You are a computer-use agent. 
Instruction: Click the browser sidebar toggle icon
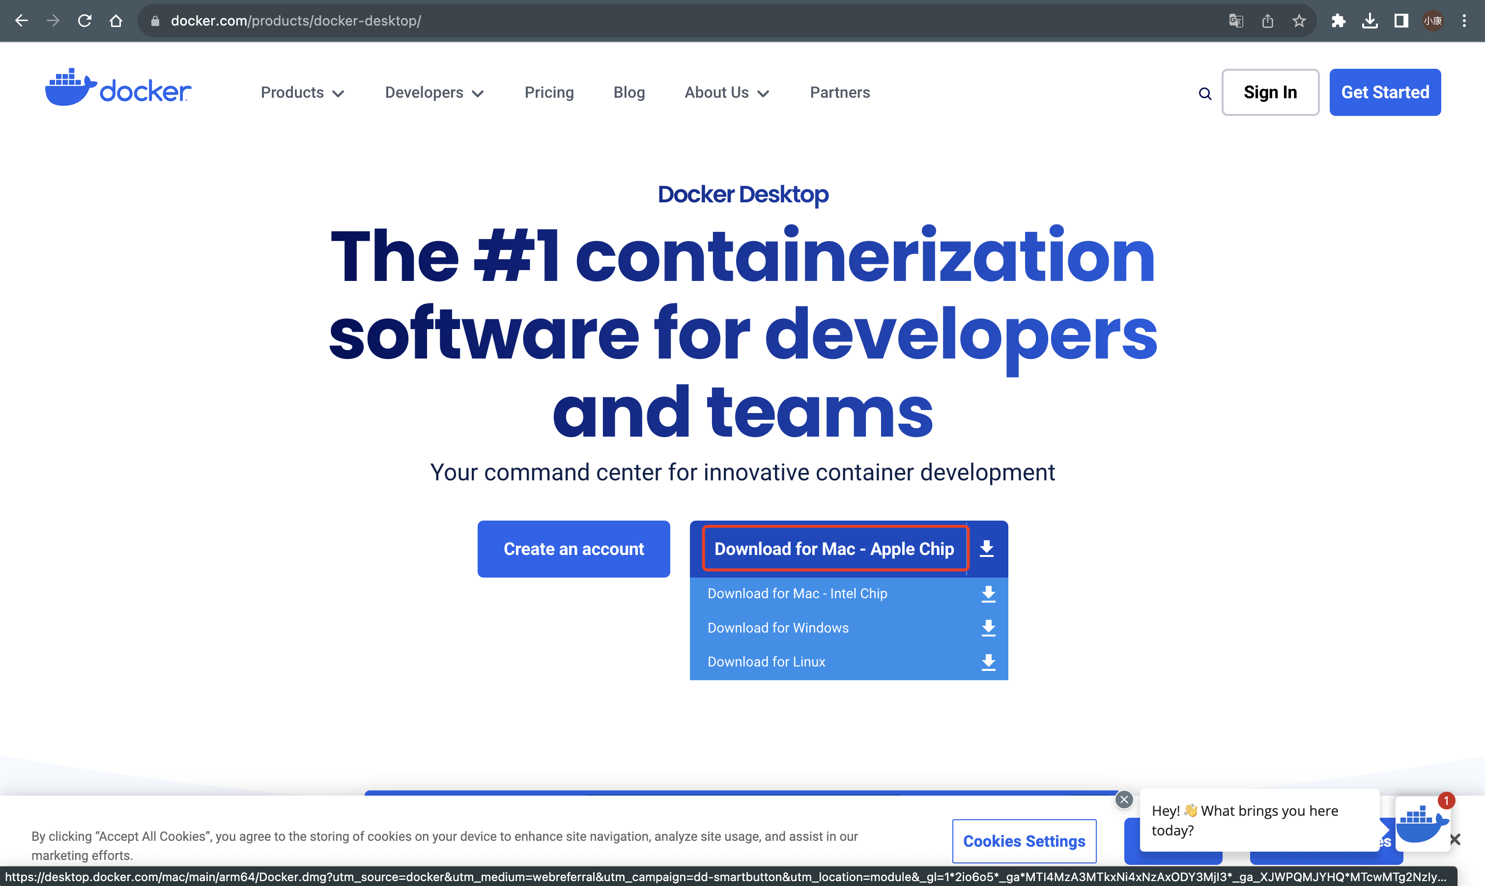click(x=1398, y=21)
